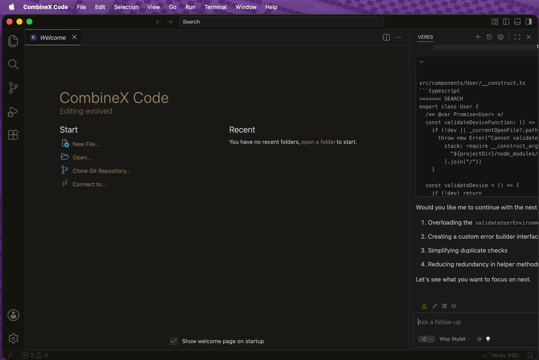Open the sparkle mode dropdown
This screenshot has height=360, width=539.
click(x=427, y=339)
